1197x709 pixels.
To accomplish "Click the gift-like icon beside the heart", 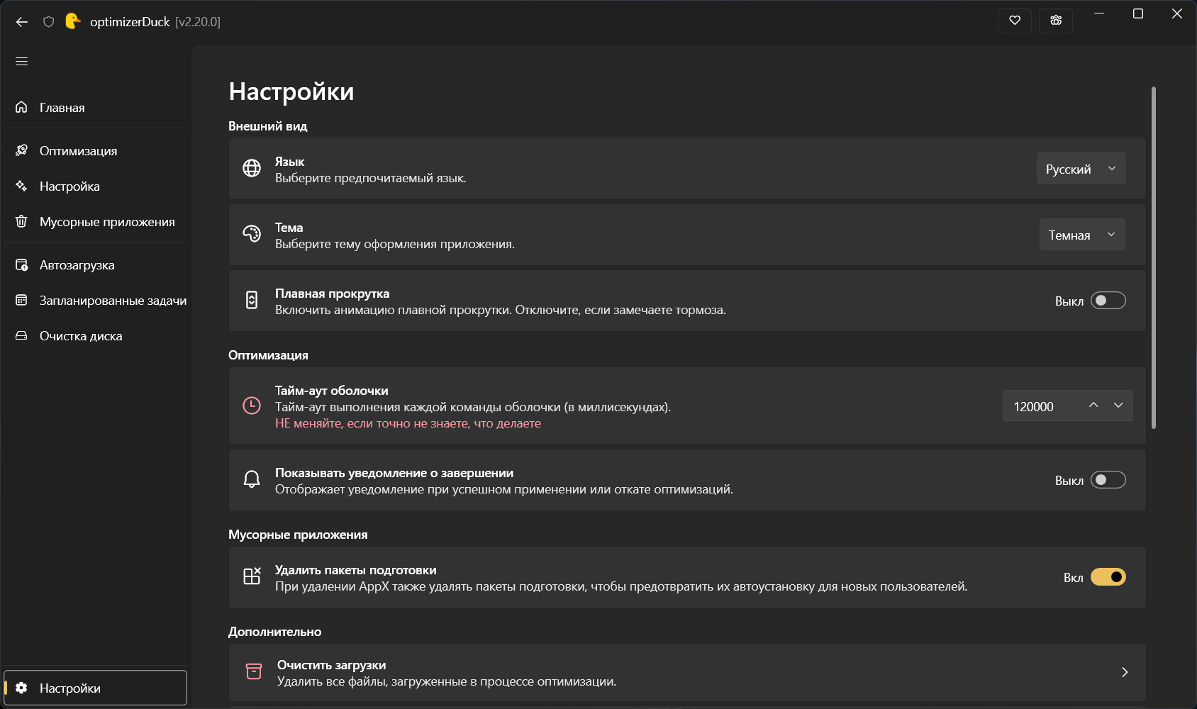I will pyautogui.click(x=1056, y=21).
